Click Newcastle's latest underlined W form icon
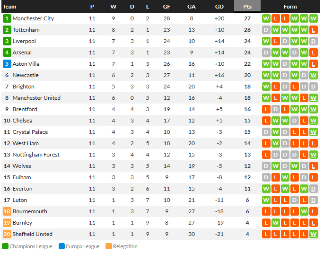 (314, 75)
